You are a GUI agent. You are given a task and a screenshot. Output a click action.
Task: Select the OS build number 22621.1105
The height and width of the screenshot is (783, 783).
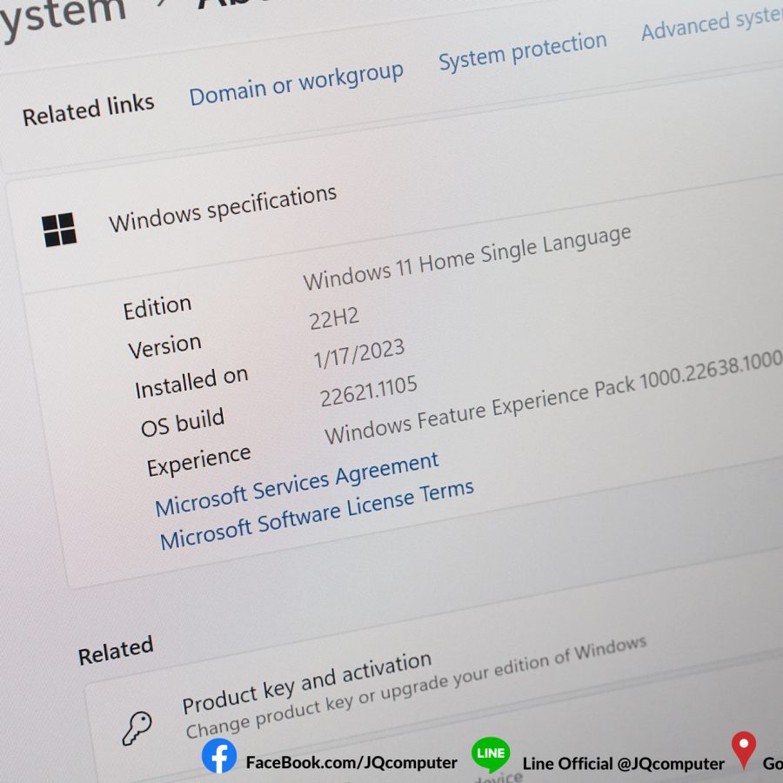tap(369, 391)
